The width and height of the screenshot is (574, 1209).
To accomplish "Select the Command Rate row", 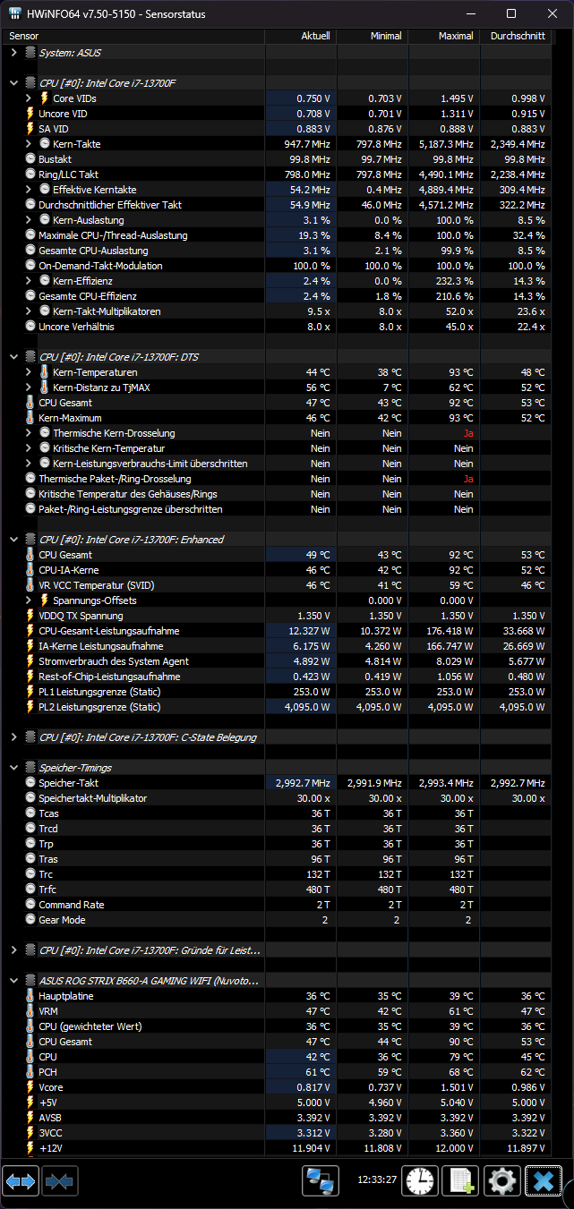I will tap(277, 905).
